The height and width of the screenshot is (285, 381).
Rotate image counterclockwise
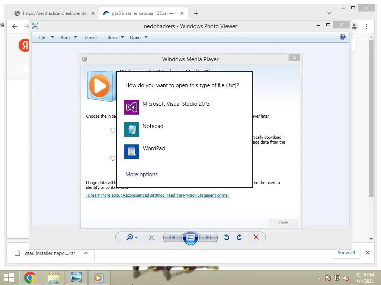[227, 237]
